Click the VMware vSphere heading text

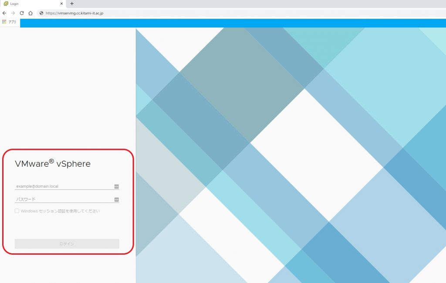pyautogui.click(x=53, y=163)
